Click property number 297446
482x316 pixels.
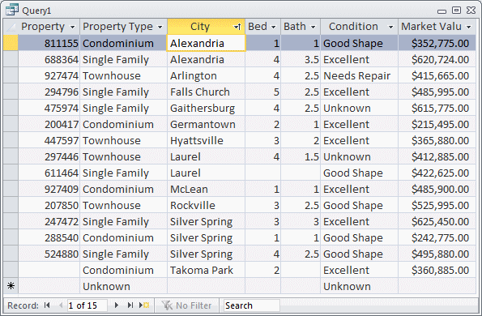(x=62, y=156)
